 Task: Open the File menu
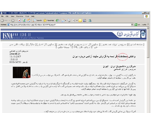(x=2, y=16)
